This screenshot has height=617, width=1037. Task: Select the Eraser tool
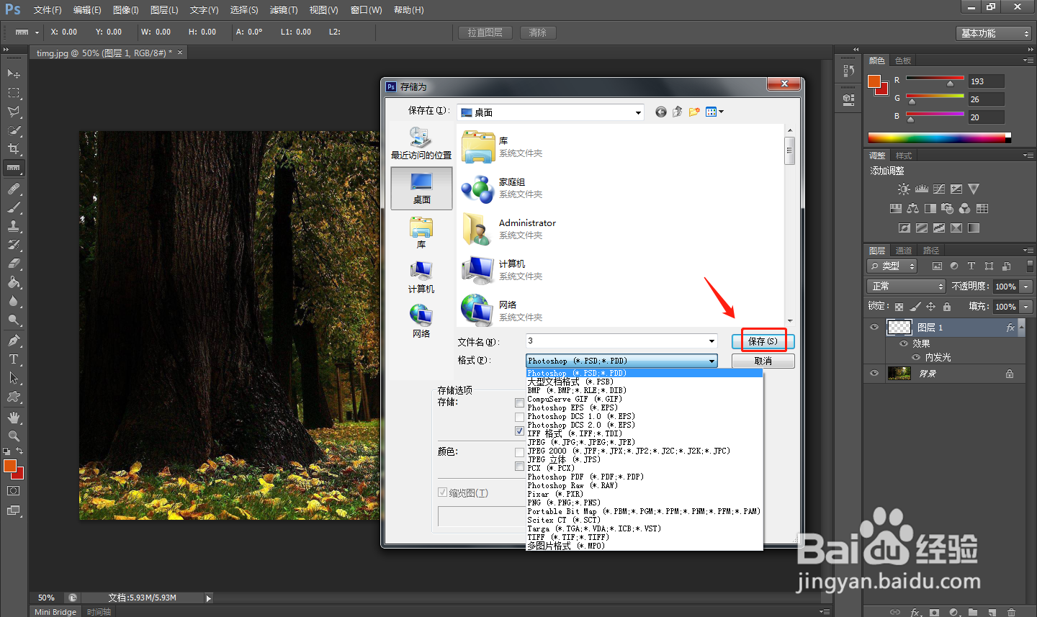14,264
